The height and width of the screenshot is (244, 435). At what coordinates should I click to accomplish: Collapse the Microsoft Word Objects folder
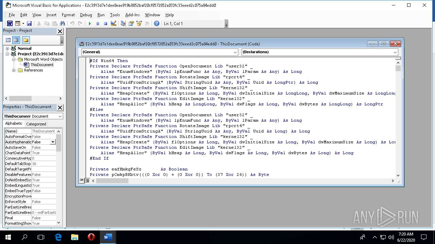tap(14, 59)
